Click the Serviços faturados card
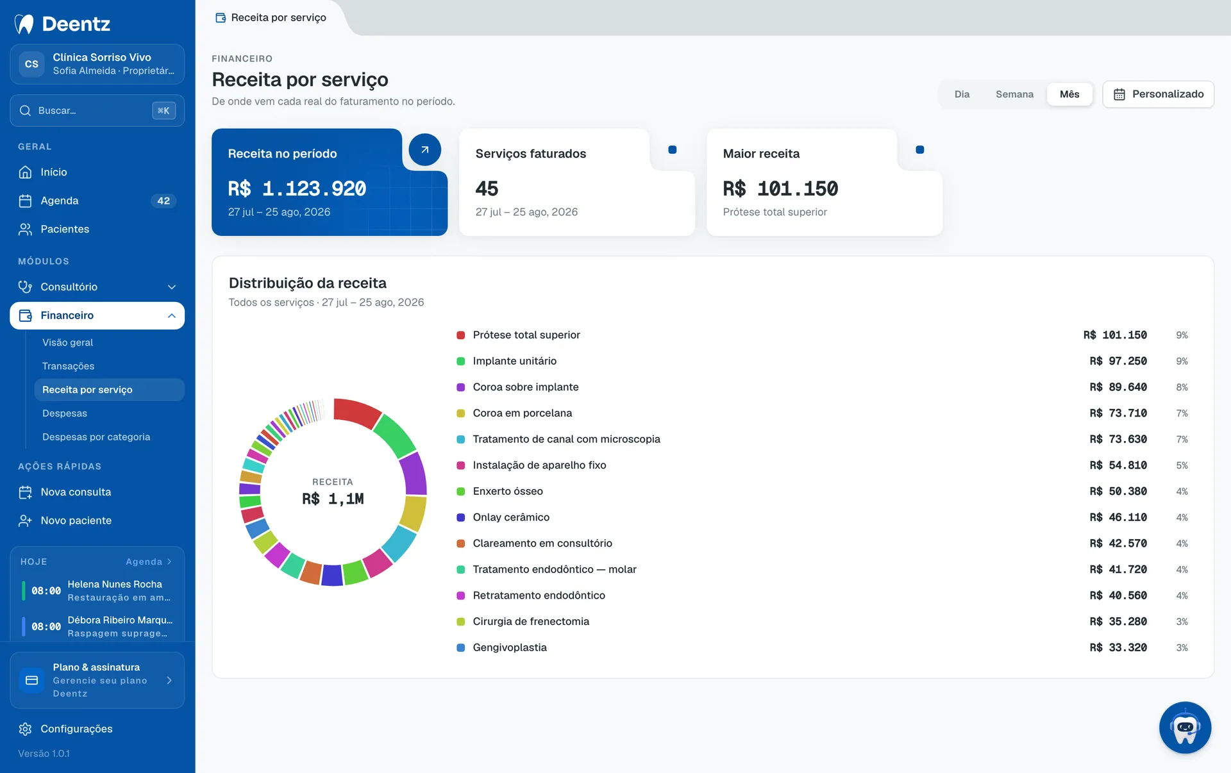 click(x=576, y=182)
